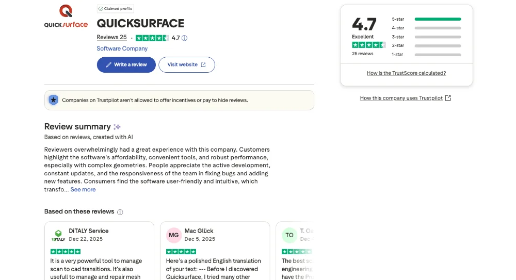516x280 pixels.
Task: Open the DiTALY Service reviewer name
Action: (x=89, y=231)
